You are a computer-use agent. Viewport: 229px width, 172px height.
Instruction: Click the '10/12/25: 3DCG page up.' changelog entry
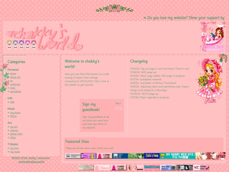tap(144, 94)
